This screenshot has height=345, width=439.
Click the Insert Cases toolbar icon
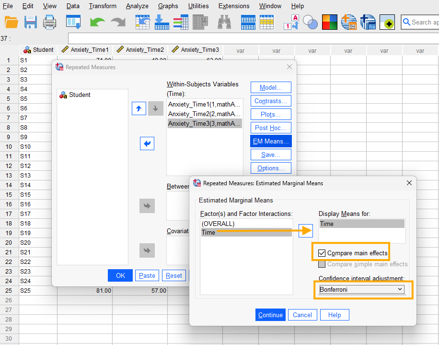(x=248, y=22)
